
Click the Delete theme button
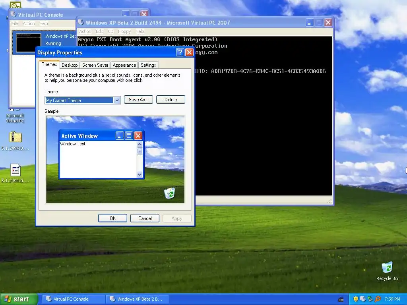tap(171, 100)
